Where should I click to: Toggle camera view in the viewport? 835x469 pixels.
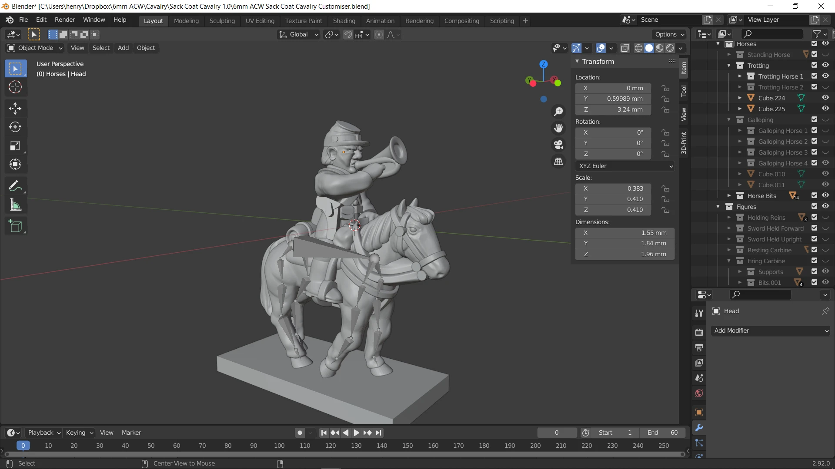[x=558, y=145]
